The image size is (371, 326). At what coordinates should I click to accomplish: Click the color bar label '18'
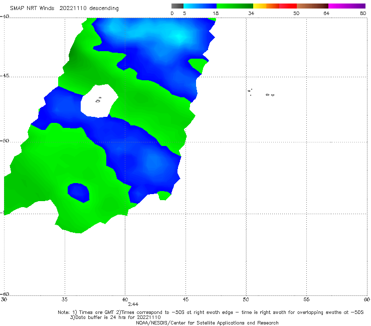216,14
